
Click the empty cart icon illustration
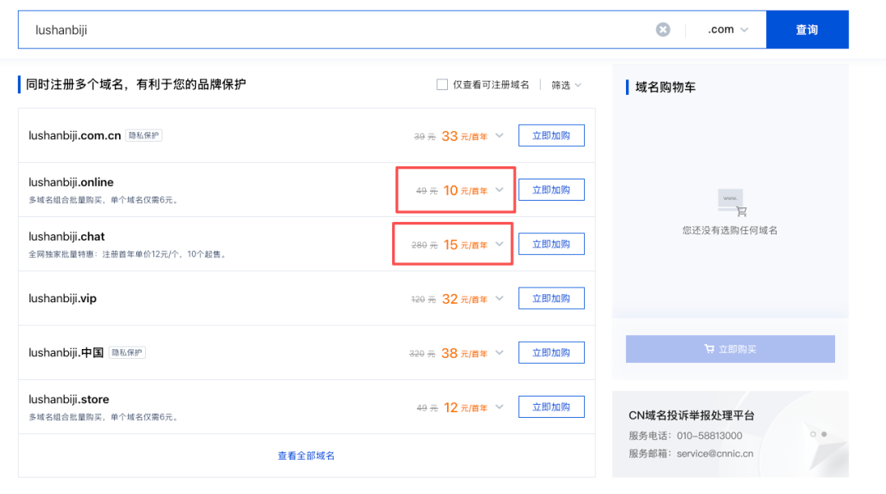pos(733,202)
